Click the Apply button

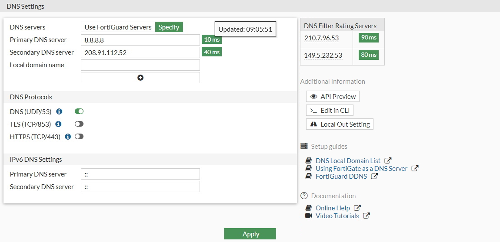250,234
